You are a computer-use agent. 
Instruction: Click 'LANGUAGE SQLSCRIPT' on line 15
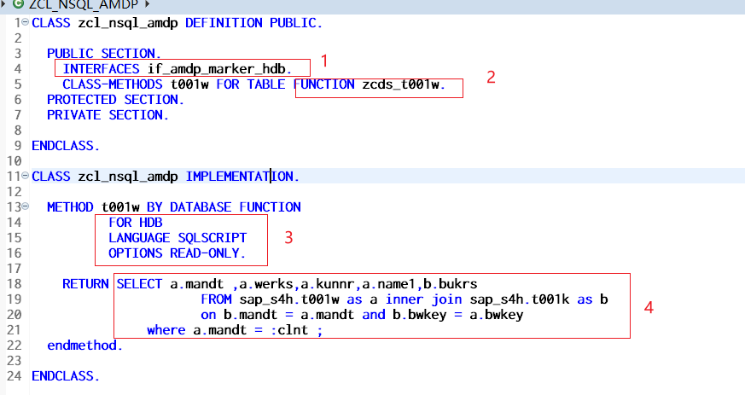click(x=178, y=238)
